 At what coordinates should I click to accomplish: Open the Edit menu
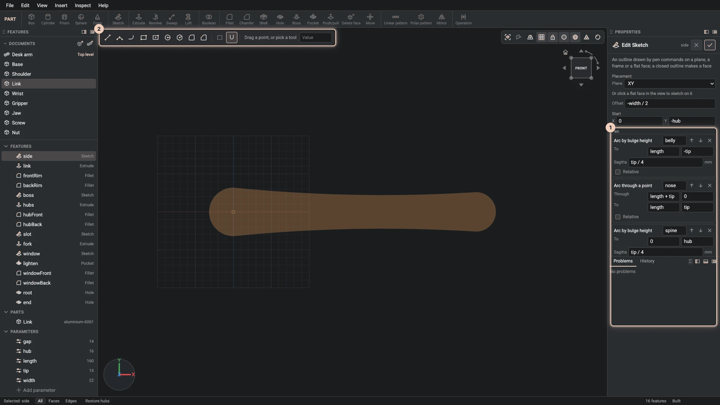point(25,5)
